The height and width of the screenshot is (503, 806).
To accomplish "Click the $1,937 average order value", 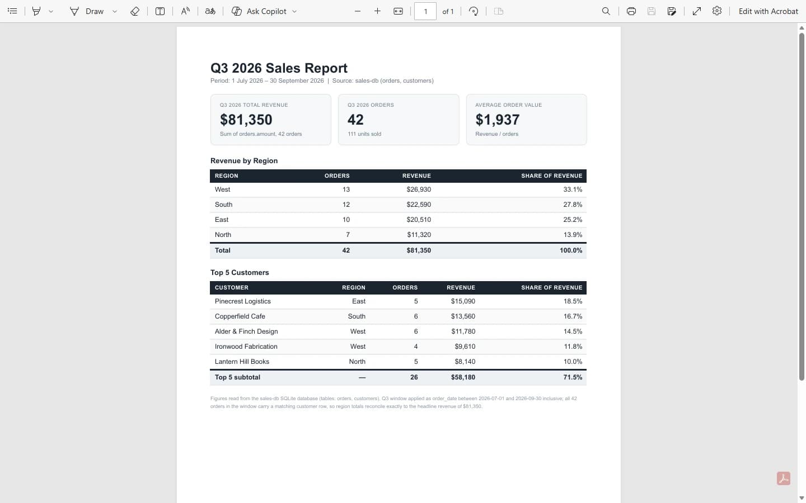I will point(498,120).
